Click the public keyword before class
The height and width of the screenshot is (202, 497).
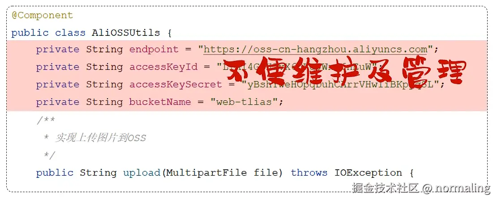(30, 33)
